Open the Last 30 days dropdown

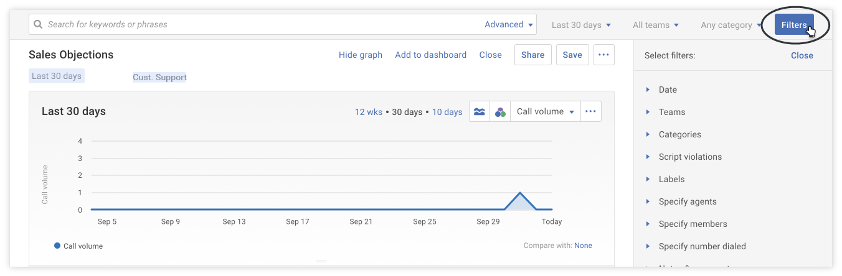coord(581,25)
